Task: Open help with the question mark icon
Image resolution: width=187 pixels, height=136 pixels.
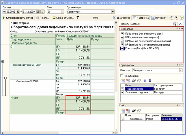Action: [x=182, y=18]
